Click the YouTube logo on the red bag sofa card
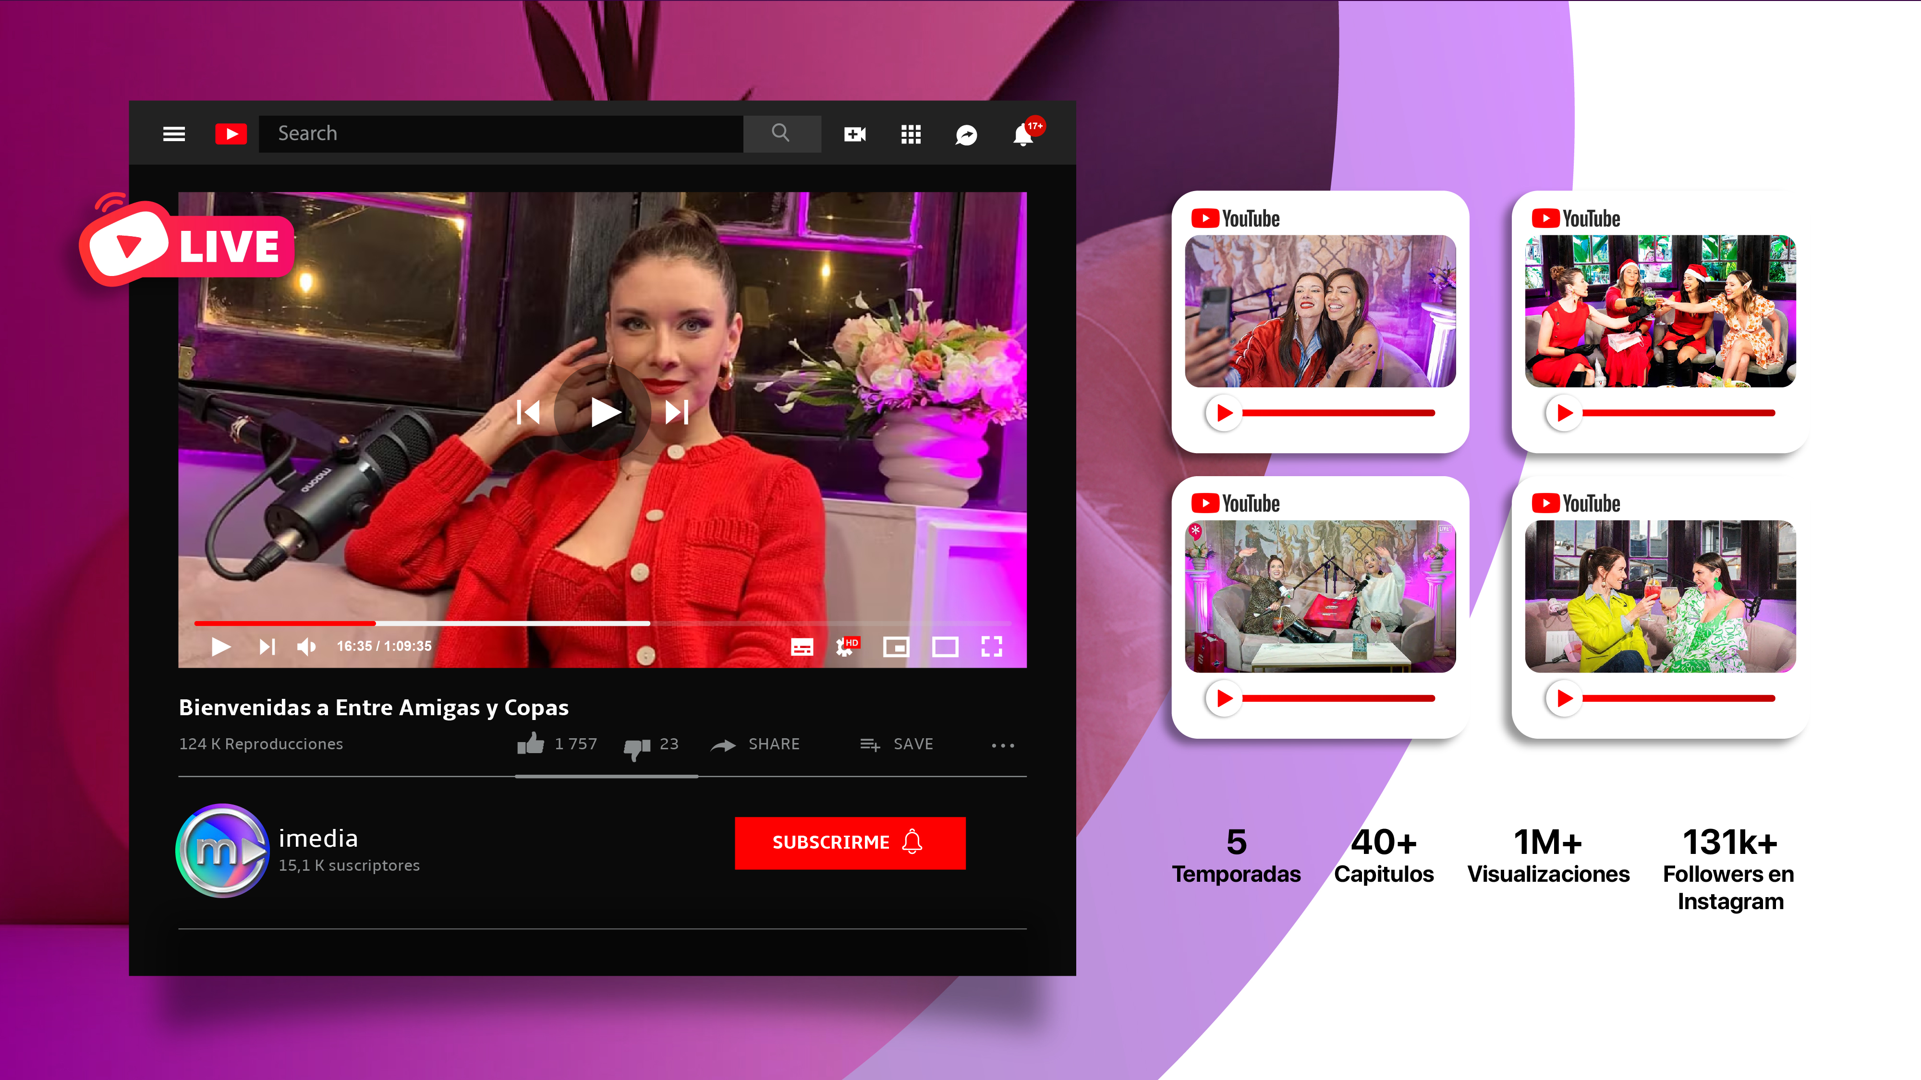 1236,503
